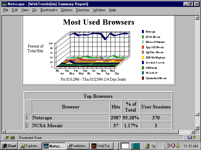The height and width of the screenshot is (150, 201).
Task: Open the File menu
Action: click(x=6, y=10)
